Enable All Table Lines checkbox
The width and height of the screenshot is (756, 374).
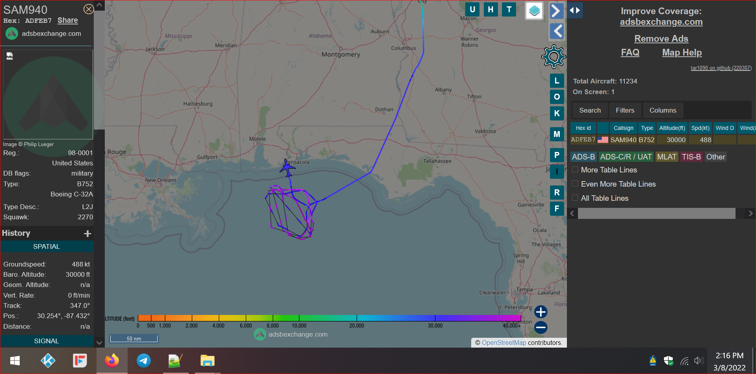(575, 198)
